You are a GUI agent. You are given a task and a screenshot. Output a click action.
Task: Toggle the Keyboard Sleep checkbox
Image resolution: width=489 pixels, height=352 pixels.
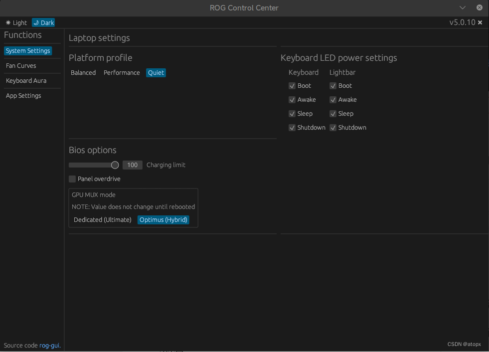(292, 114)
